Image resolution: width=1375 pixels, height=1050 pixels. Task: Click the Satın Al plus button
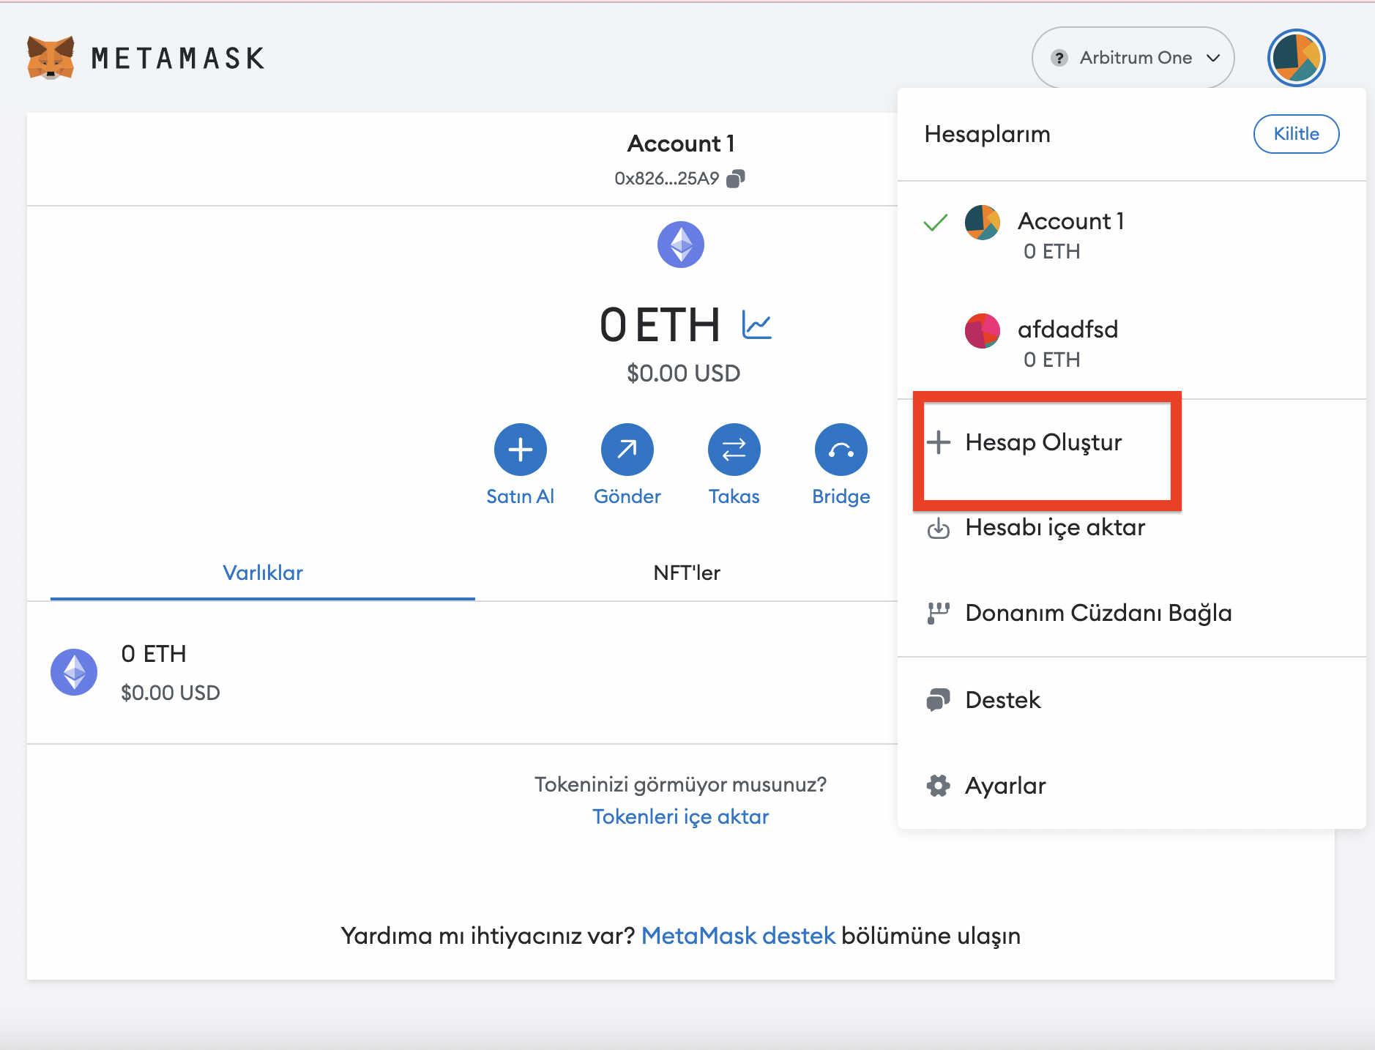pyautogui.click(x=521, y=450)
